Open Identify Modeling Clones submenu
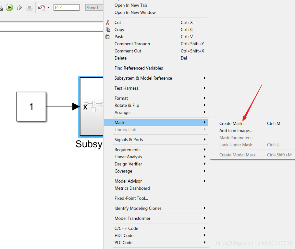Image resolution: width=295 pixels, height=249 pixels. tap(156, 208)
